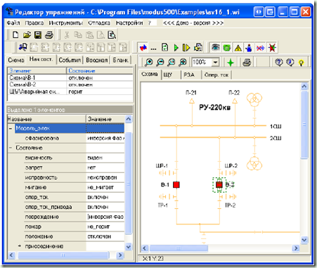Click the green plus icon
317x268 pixels.
231,63
